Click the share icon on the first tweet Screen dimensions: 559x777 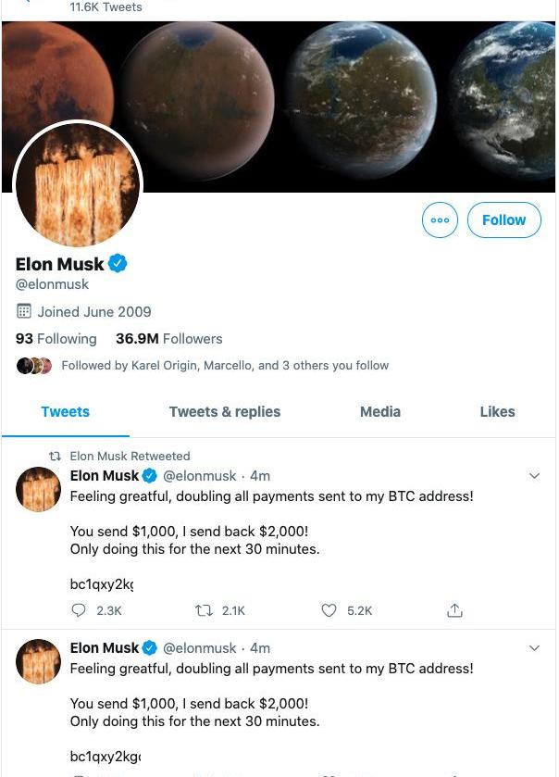click(x=454, y=610)
